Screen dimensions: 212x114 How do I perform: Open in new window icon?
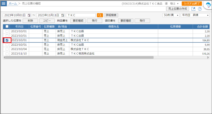pyautogui.click(x=193, y=9)
